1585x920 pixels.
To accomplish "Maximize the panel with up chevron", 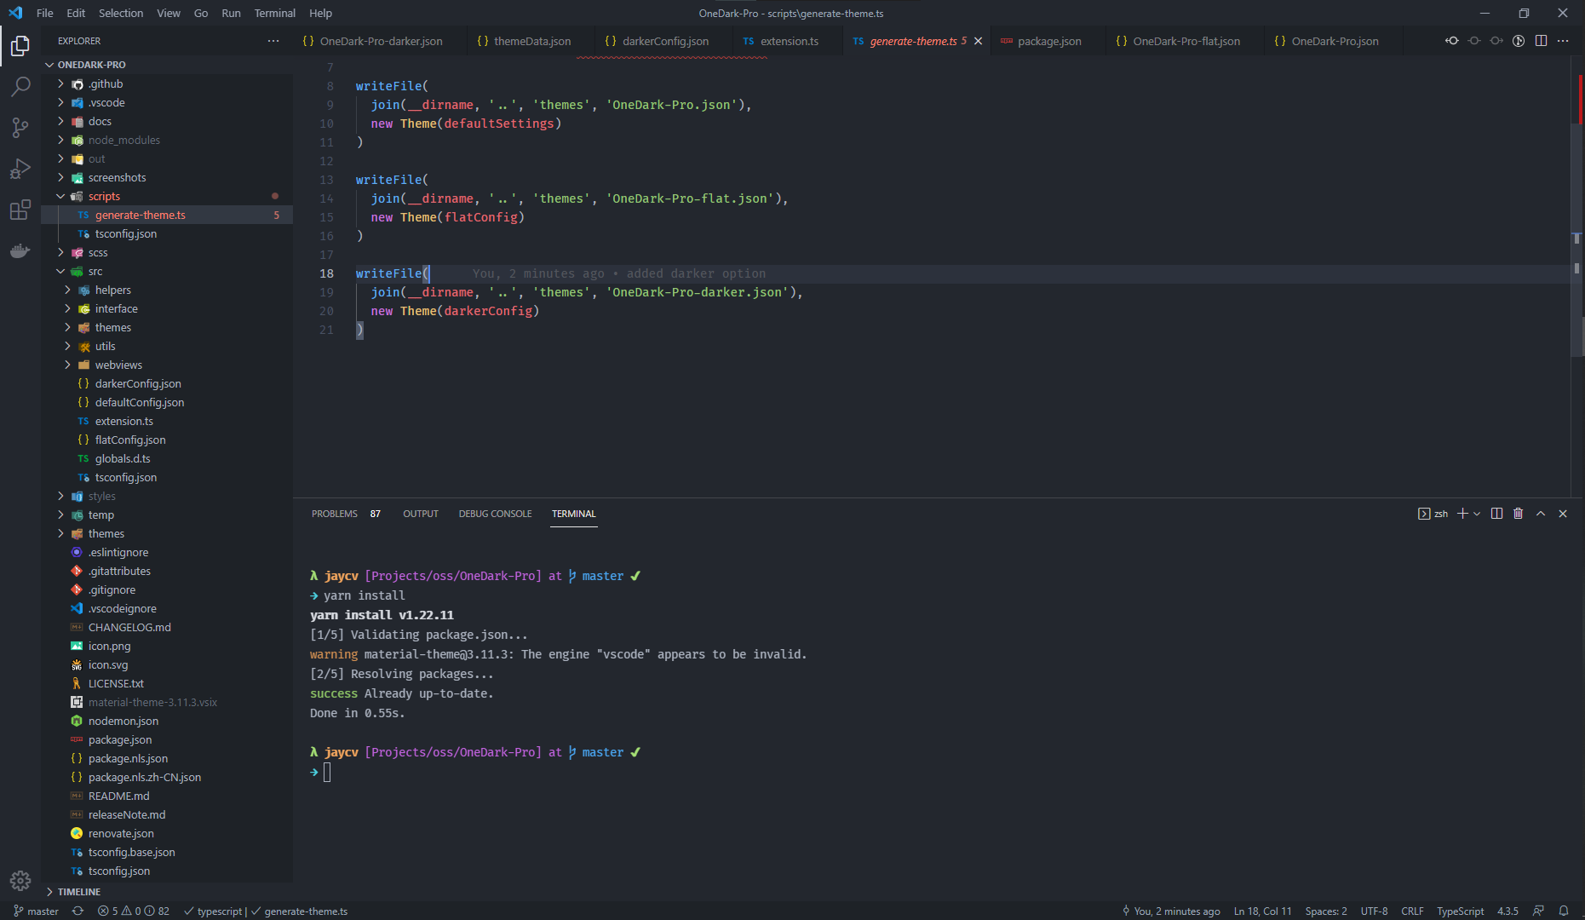I will (x=1541, y=514).
